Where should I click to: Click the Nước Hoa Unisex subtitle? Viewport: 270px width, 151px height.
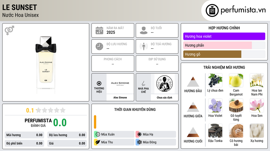point(21,15)
